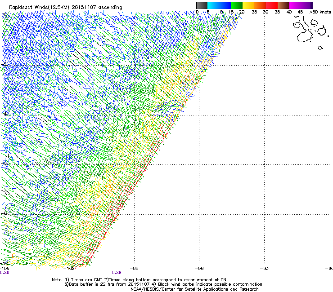Click the blue 10-15 knots legend segment

[225, 5]
